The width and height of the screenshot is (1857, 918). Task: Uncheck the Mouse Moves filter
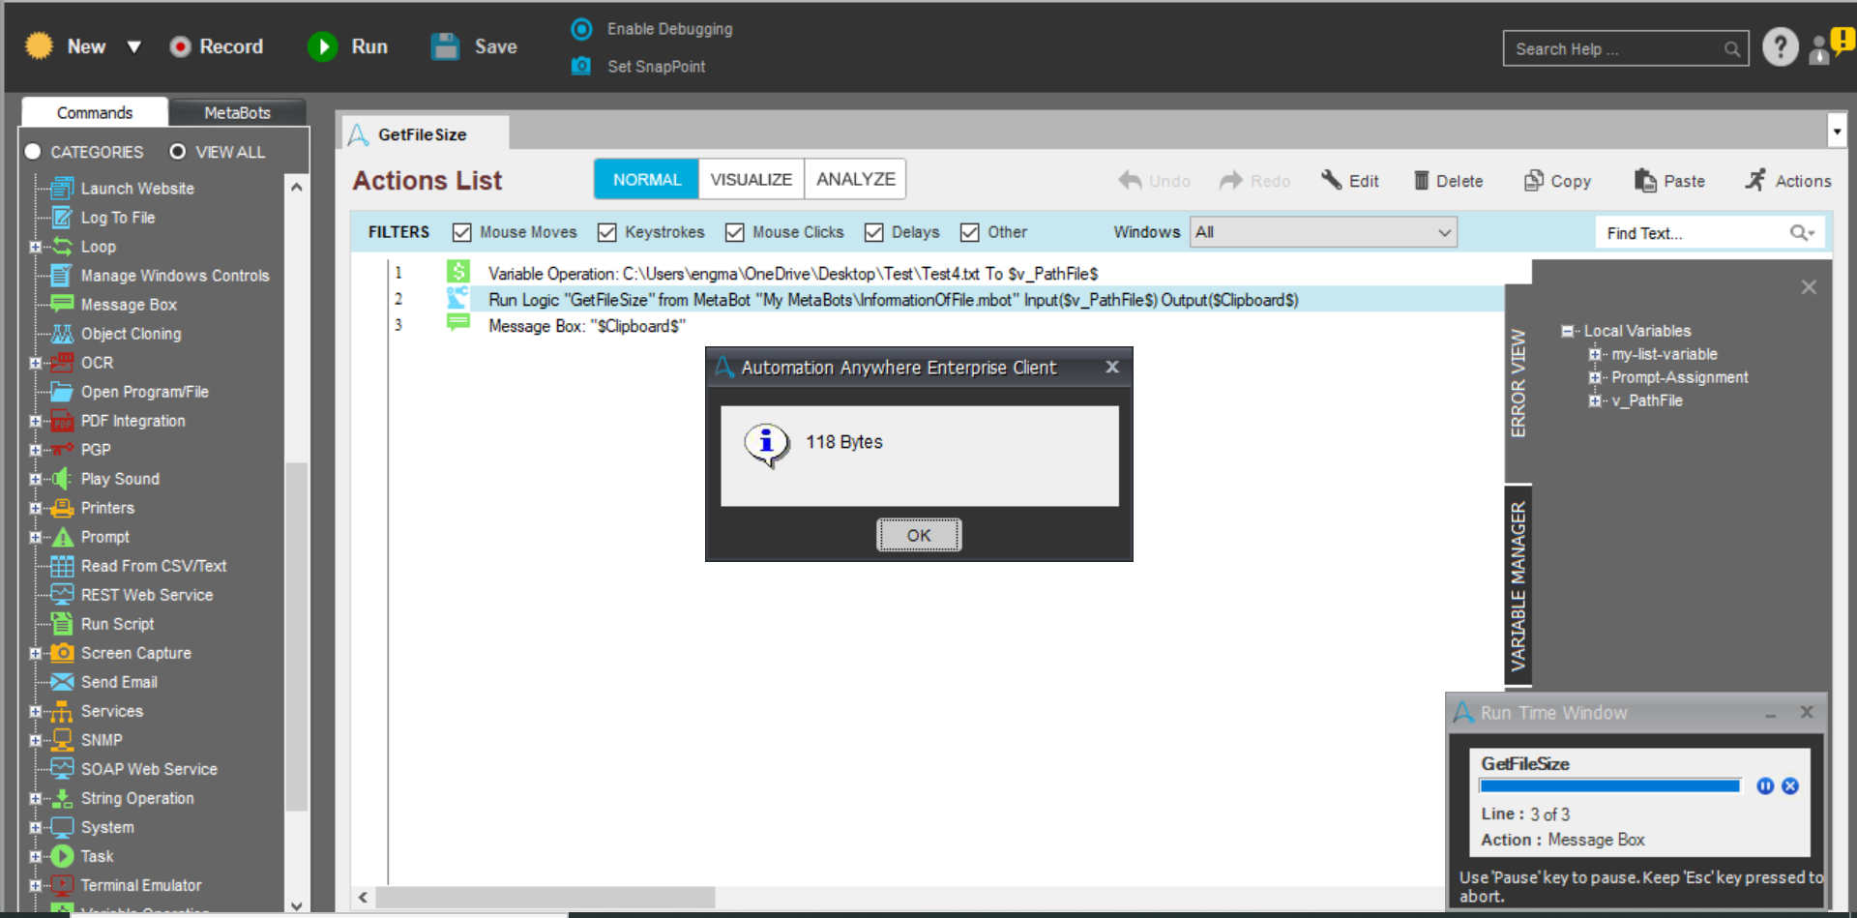click(x=462, y=232)
